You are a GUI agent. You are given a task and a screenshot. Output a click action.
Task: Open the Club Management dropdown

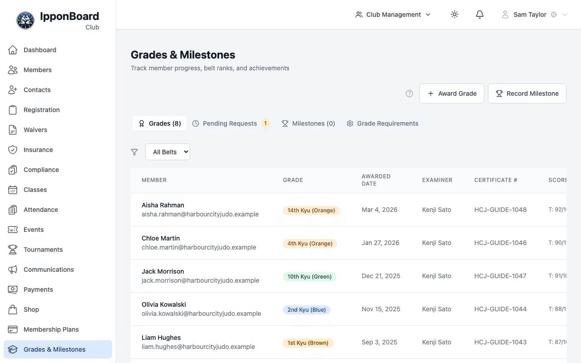coord(393,15)
